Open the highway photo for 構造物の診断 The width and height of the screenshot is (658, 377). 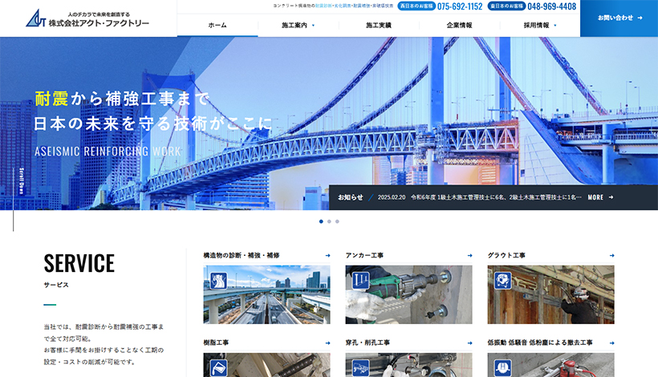(267, 294)
